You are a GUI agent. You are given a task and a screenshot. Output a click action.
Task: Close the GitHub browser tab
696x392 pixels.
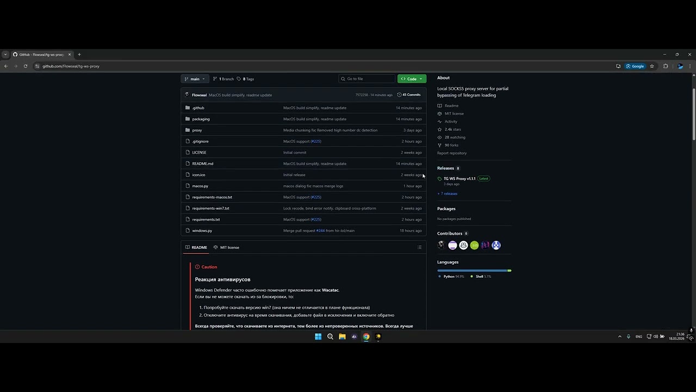(70, 54)
